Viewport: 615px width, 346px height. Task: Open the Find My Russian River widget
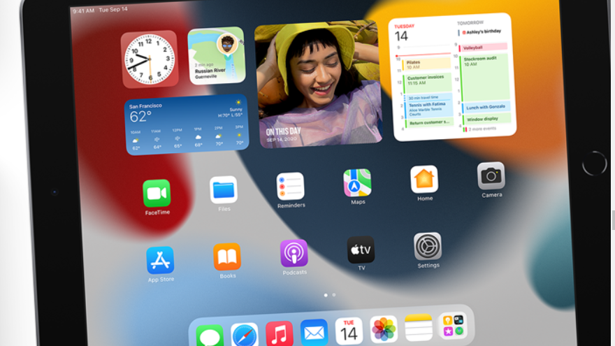(217, 56)
